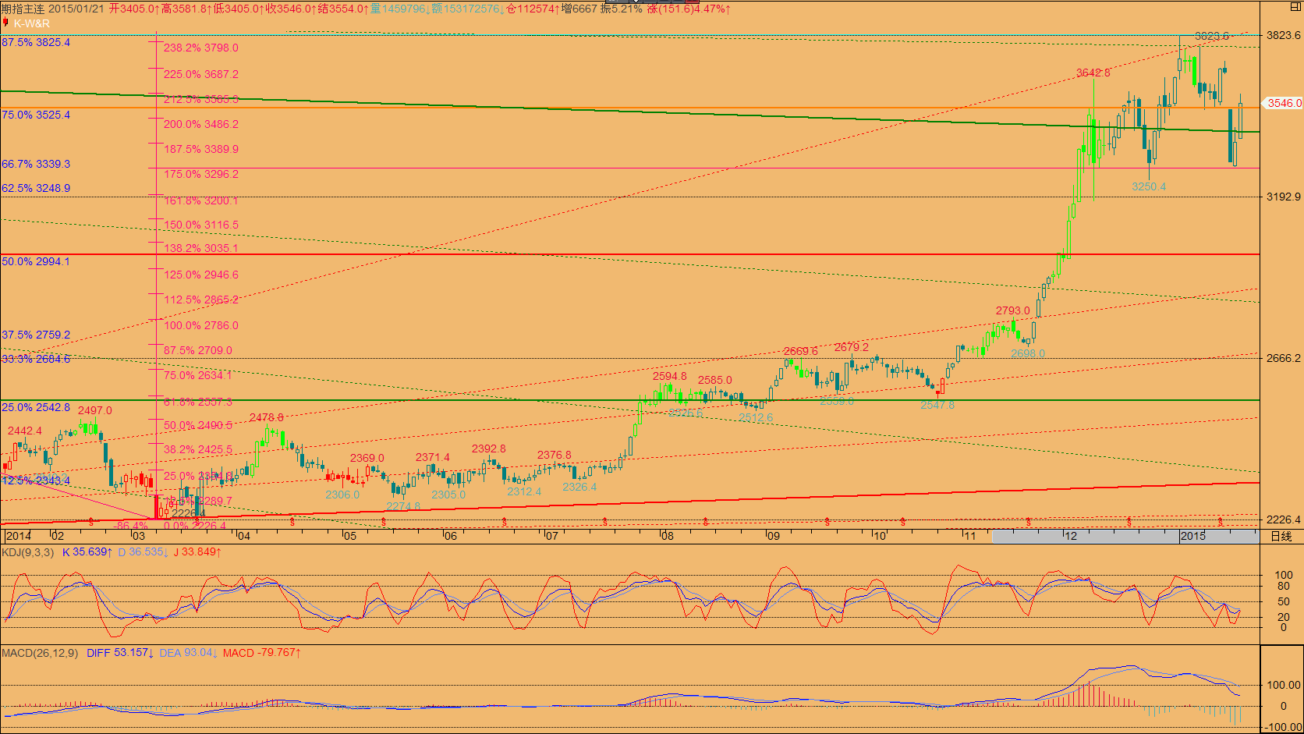
Task: Click the open interest 仓112574
Action: [533, 9]
